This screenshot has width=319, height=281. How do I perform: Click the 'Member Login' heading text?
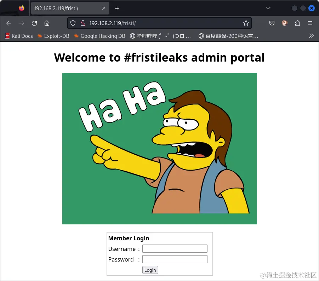[129, 238]
